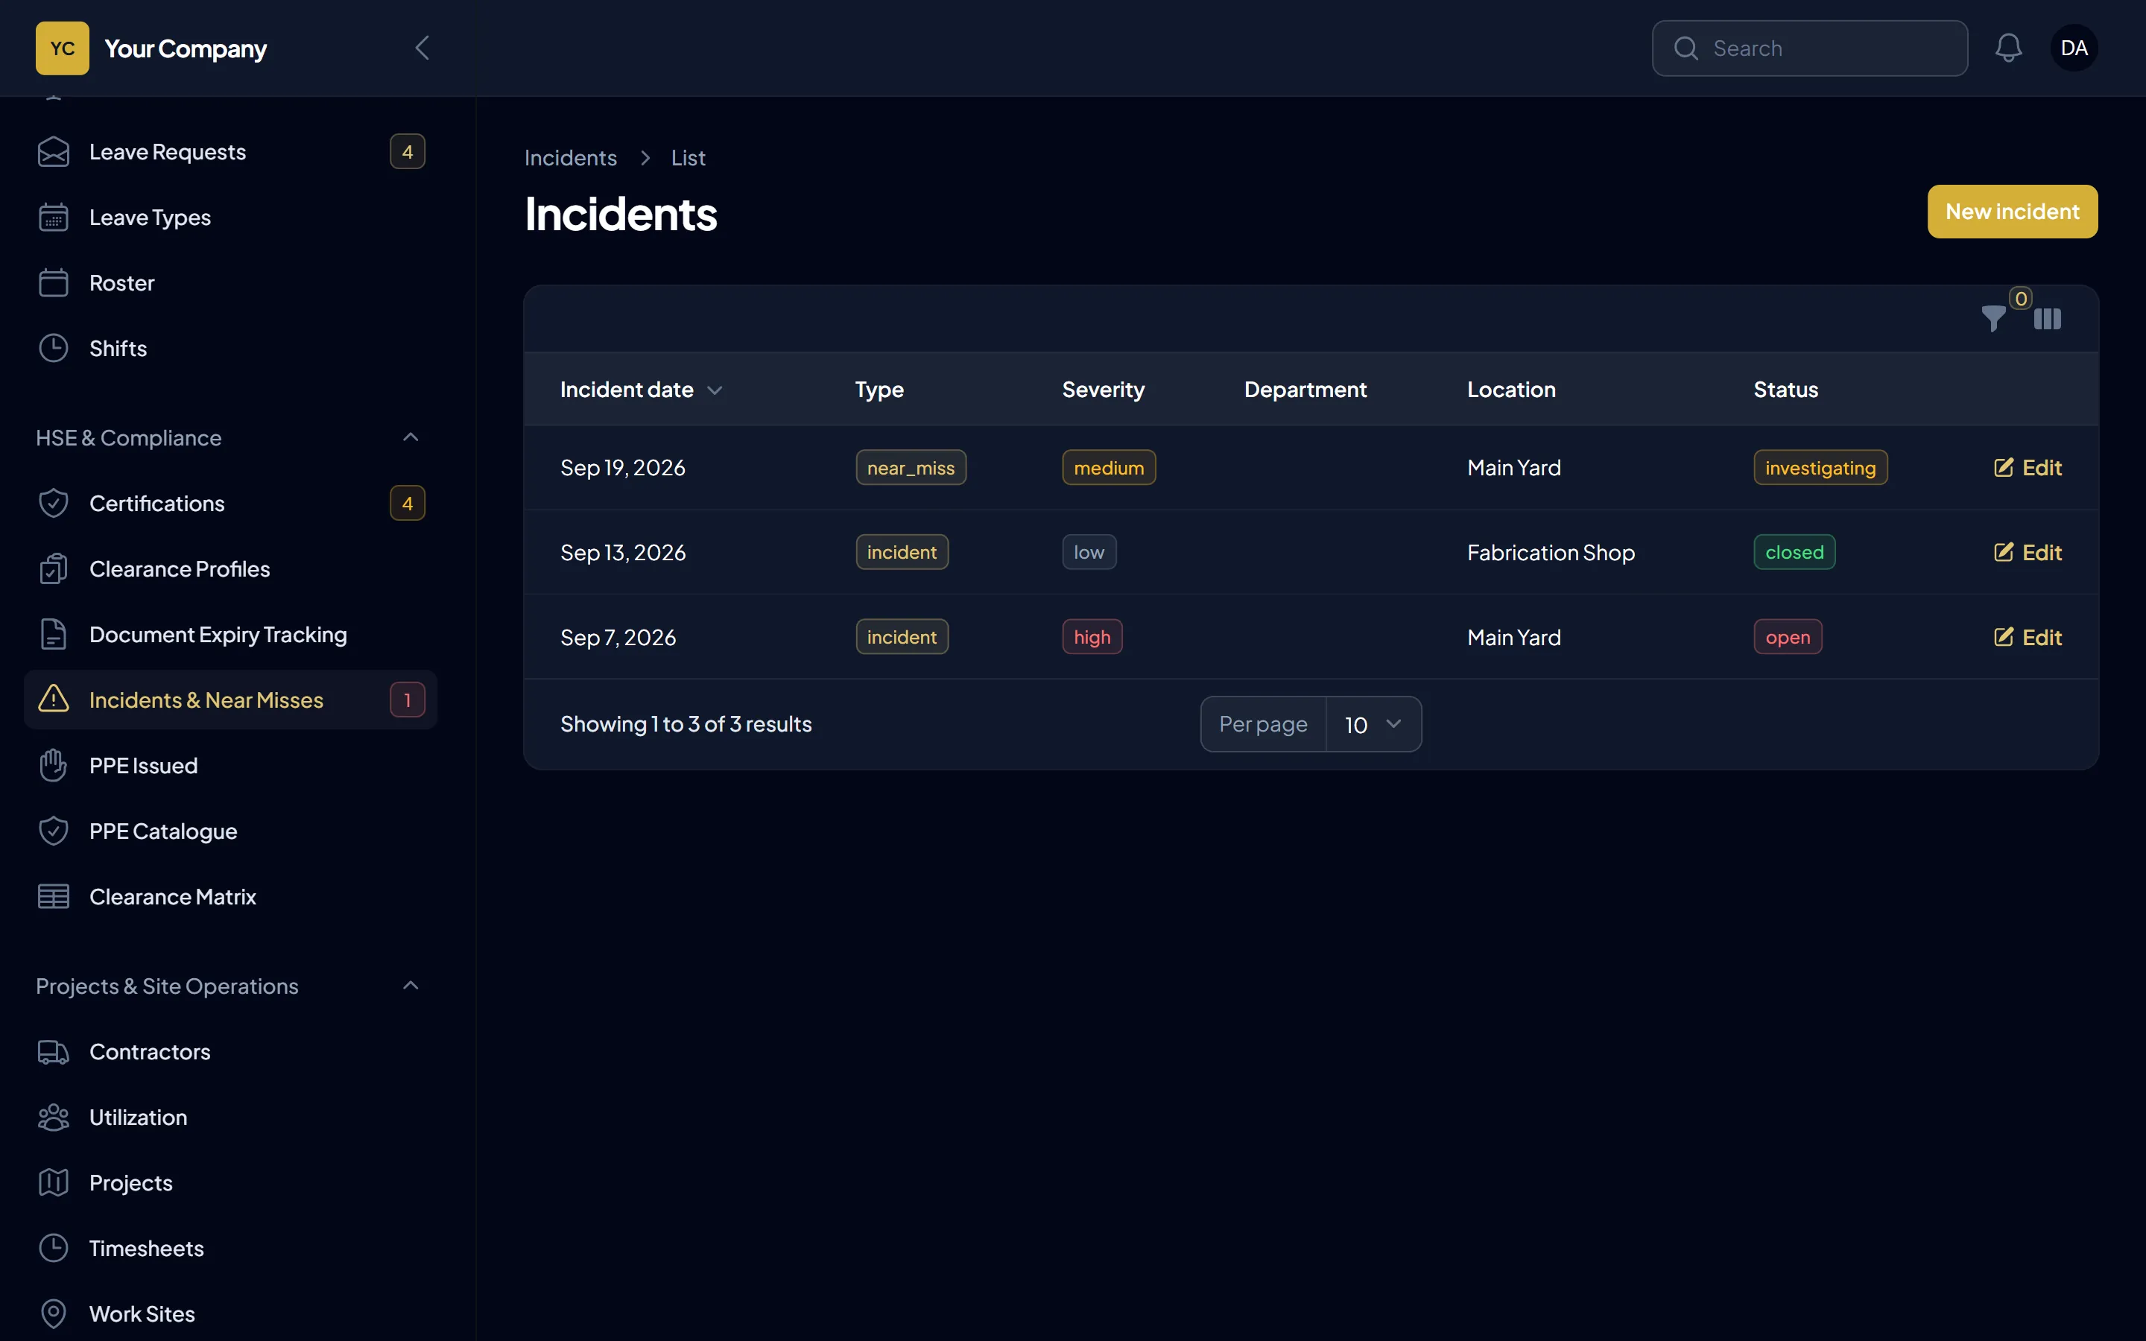The width and height of the screenshot is (2146, 1341).
Task: Collapse the HSE & Compliance section
Action: click(x=411, y=437)
